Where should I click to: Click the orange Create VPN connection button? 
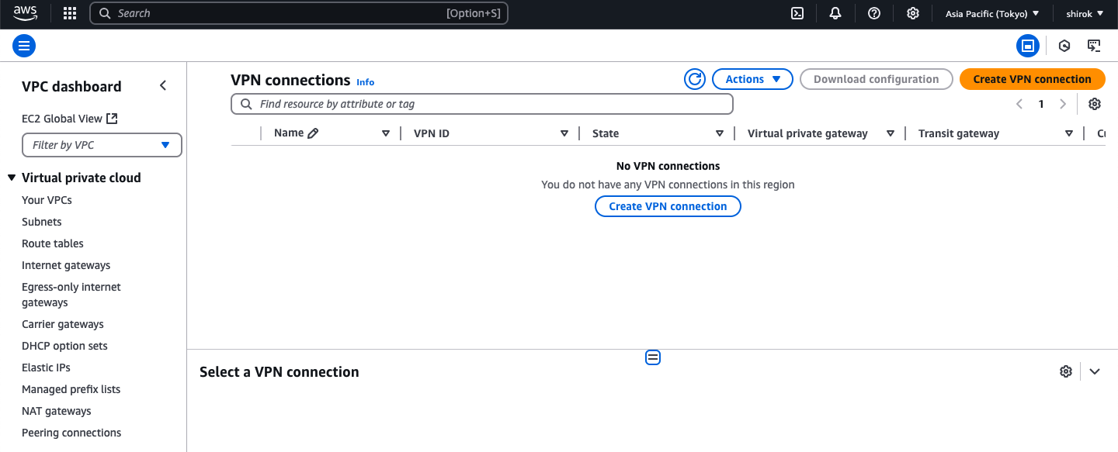(x=1033, y=79)
